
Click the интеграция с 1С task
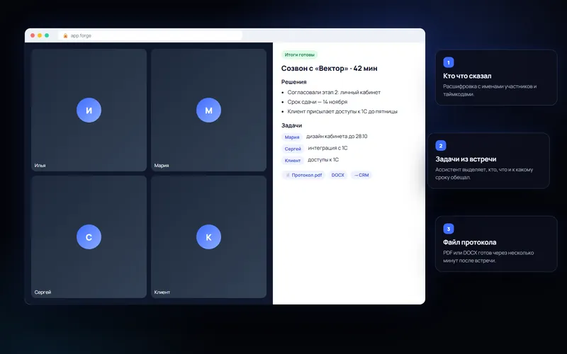pos(327,148)
